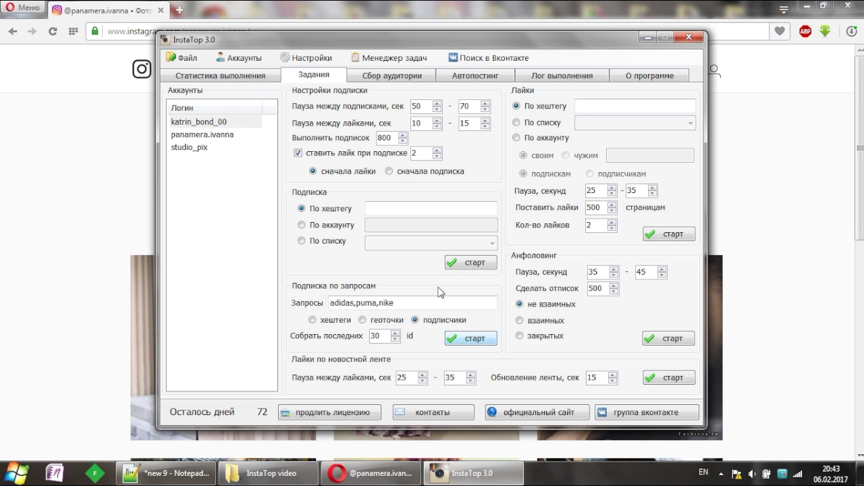This screenshot has width=864, height=486.
Task: Open ABP extension icon in browser
Action: click(x=805, y=31)
